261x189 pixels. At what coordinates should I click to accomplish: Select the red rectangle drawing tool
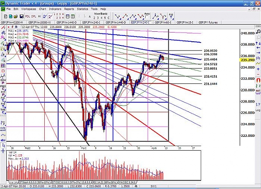[x=3, y=71]
